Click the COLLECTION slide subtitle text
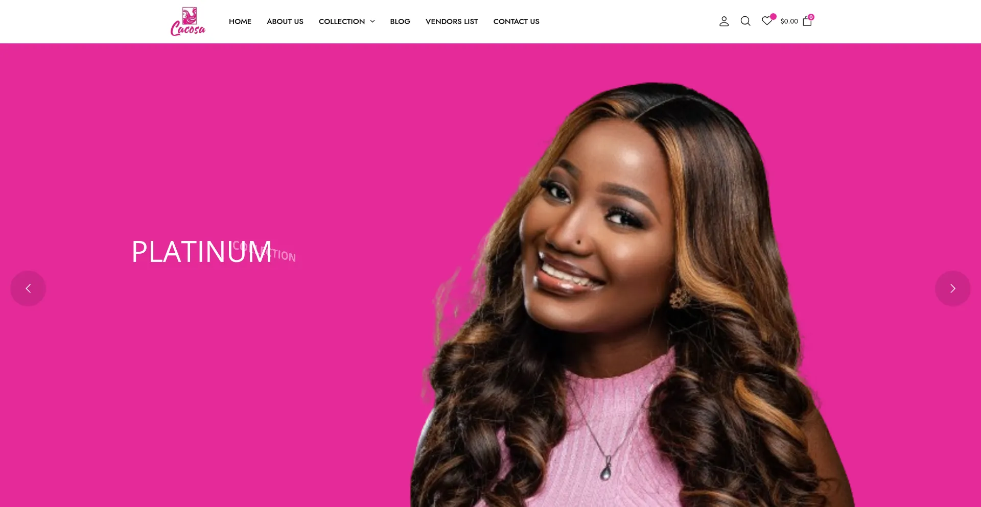 coord(264,251)
